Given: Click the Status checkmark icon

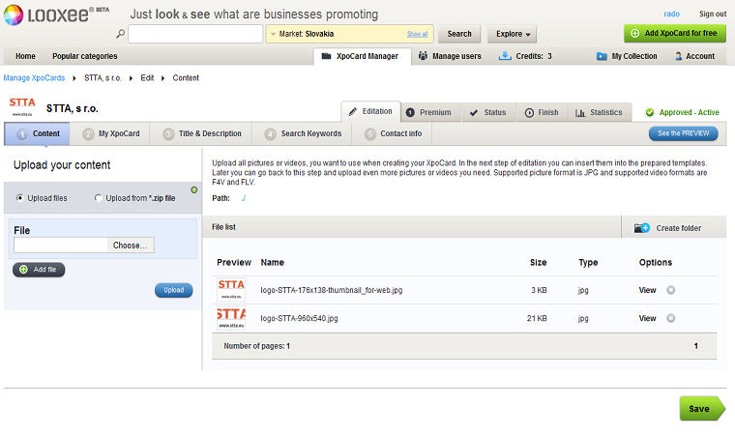Looking at the screenshot, I should pyautogui.click(x=474, y=112).
